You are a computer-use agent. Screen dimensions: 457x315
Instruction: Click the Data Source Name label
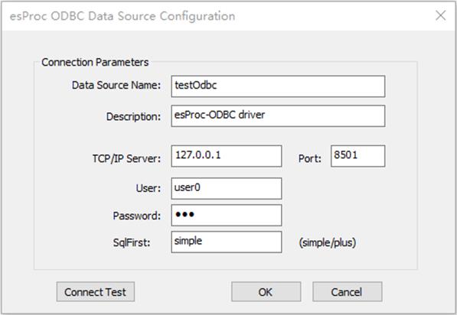[x=116, y=86]
